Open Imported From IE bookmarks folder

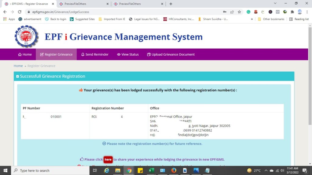click(112, 19)
